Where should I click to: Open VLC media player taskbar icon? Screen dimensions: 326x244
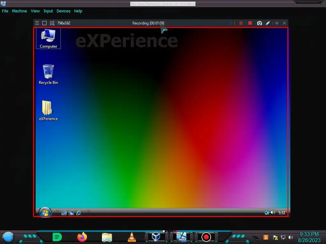[131, 237]
